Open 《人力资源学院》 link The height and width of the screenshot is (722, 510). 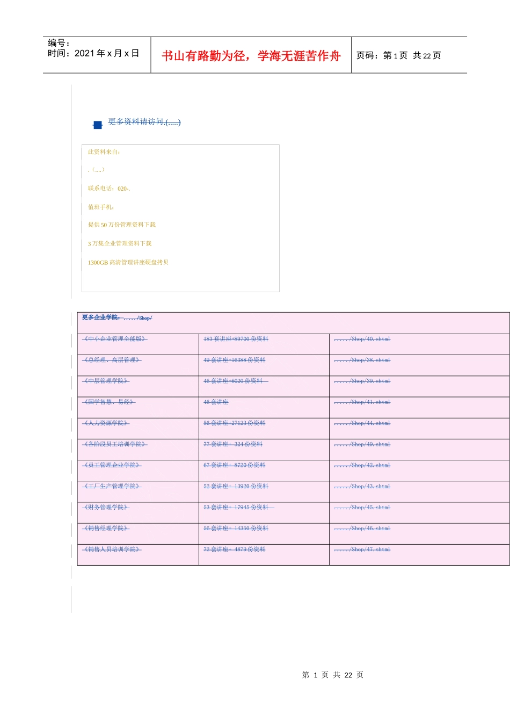point(106,423)
